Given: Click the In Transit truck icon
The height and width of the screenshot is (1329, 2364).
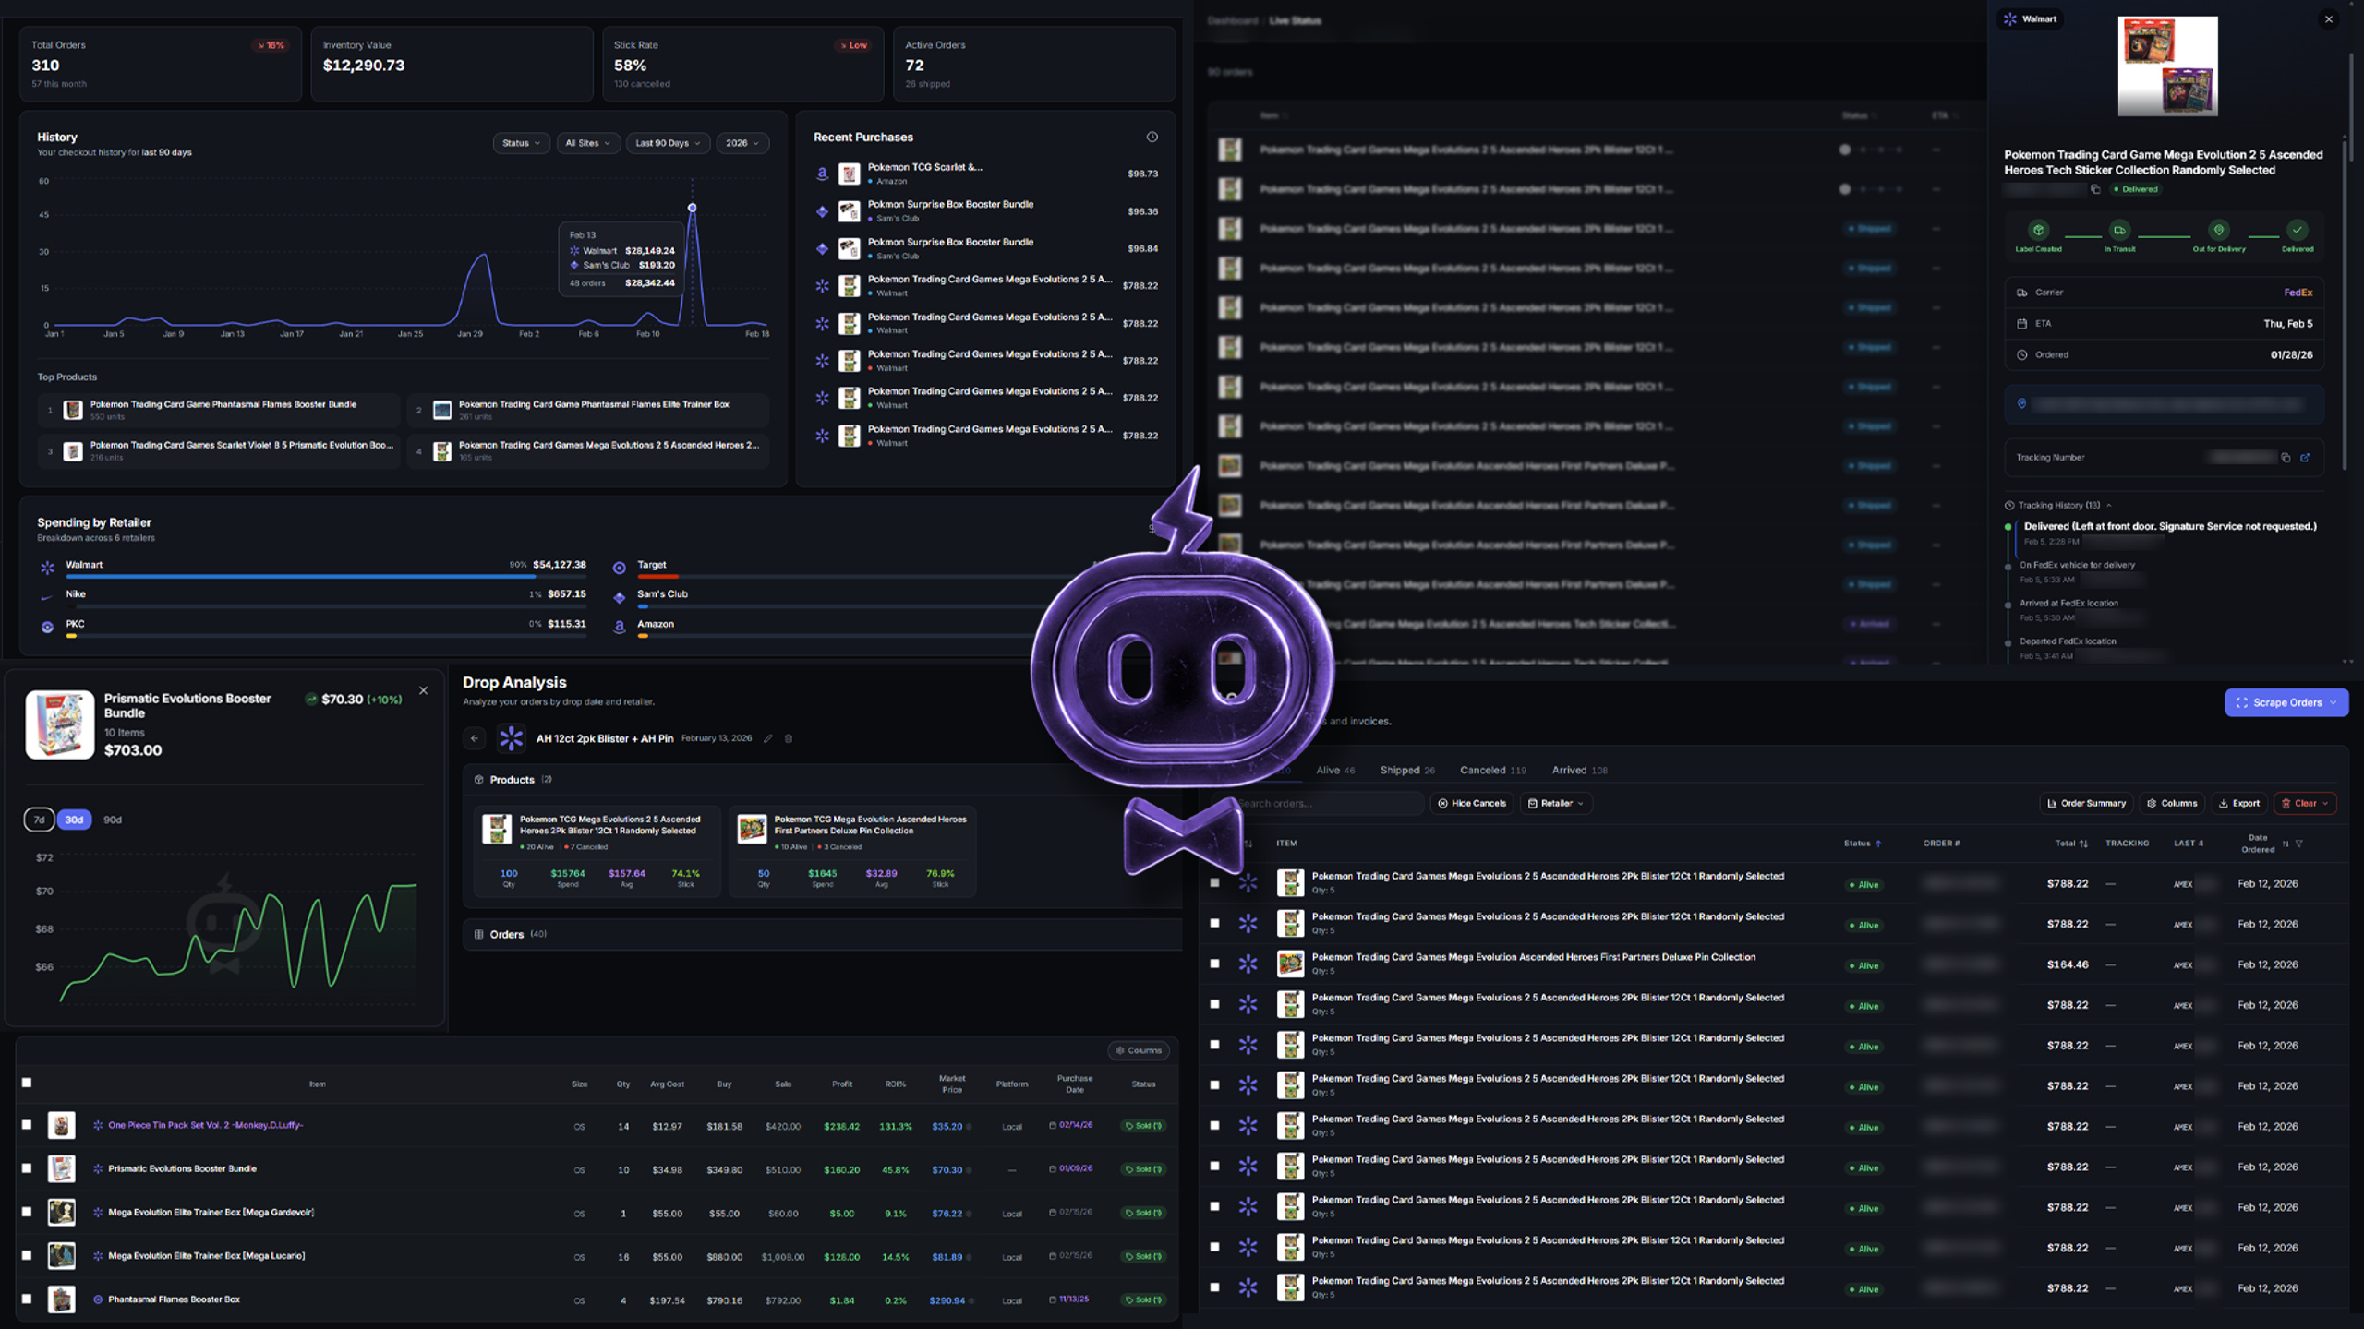Looking at the screenshot, I should 2119,230.
